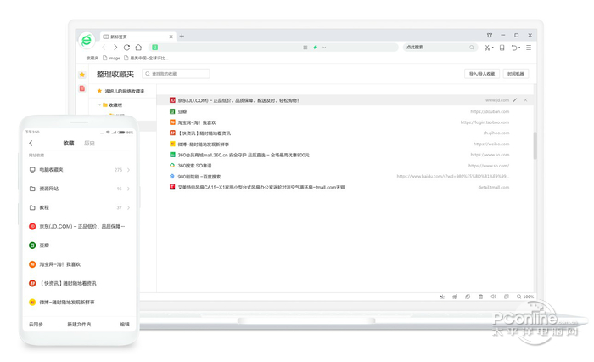Click the undo closed-tab arrow icon
594x362 pixels.
click(515, 48)
